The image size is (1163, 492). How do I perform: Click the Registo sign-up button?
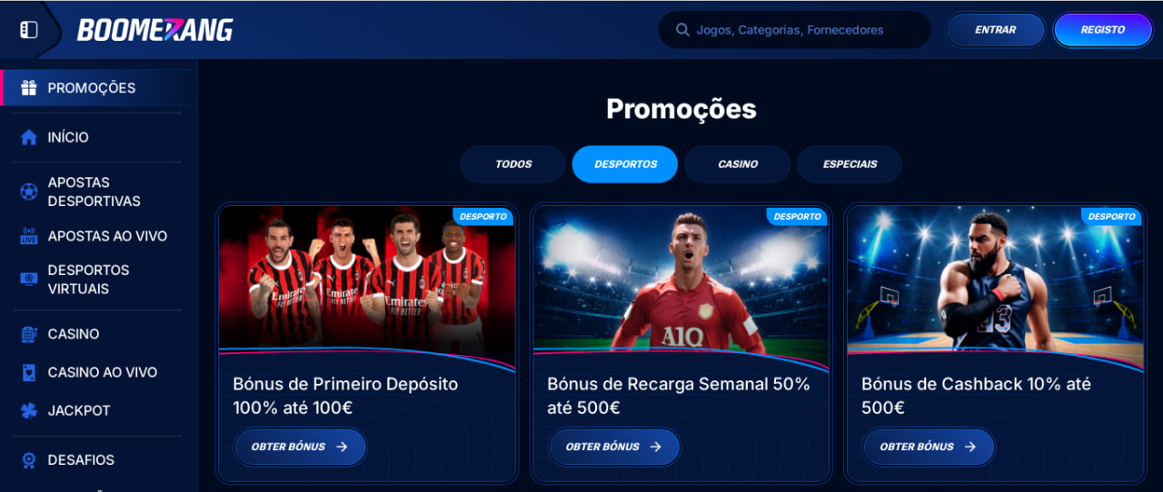click(1103, 30)
